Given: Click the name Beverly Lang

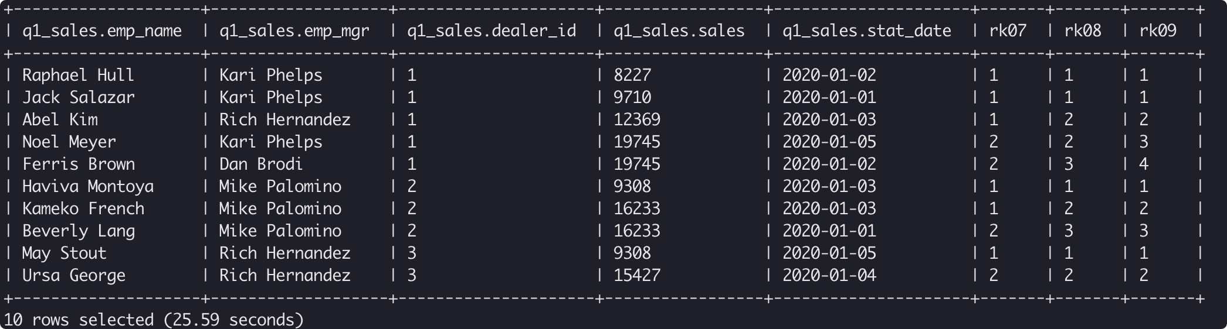Looking at the screenshot, I should point(79,231).
